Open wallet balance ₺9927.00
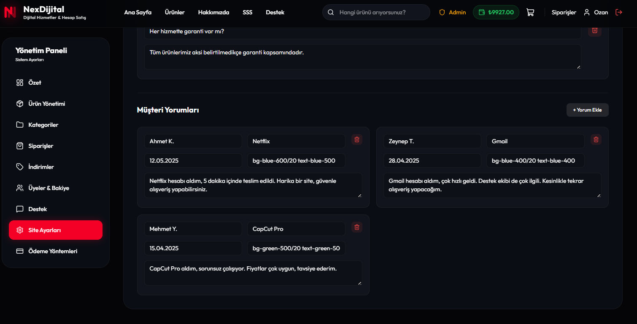 tap(496, 12)
